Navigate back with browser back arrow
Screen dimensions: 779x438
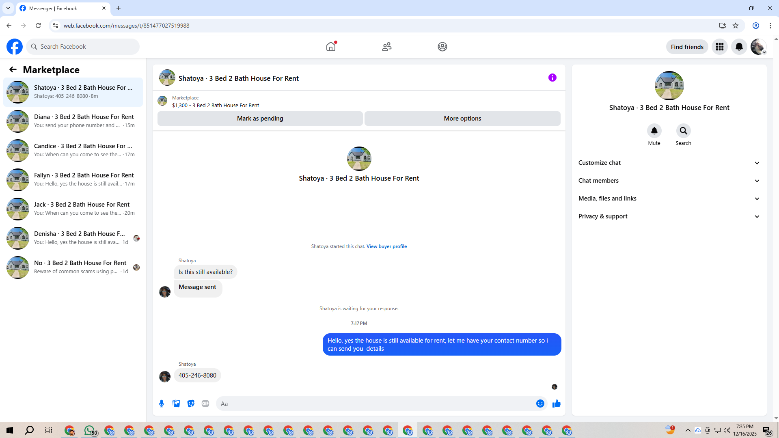click(x=9, y=26)
